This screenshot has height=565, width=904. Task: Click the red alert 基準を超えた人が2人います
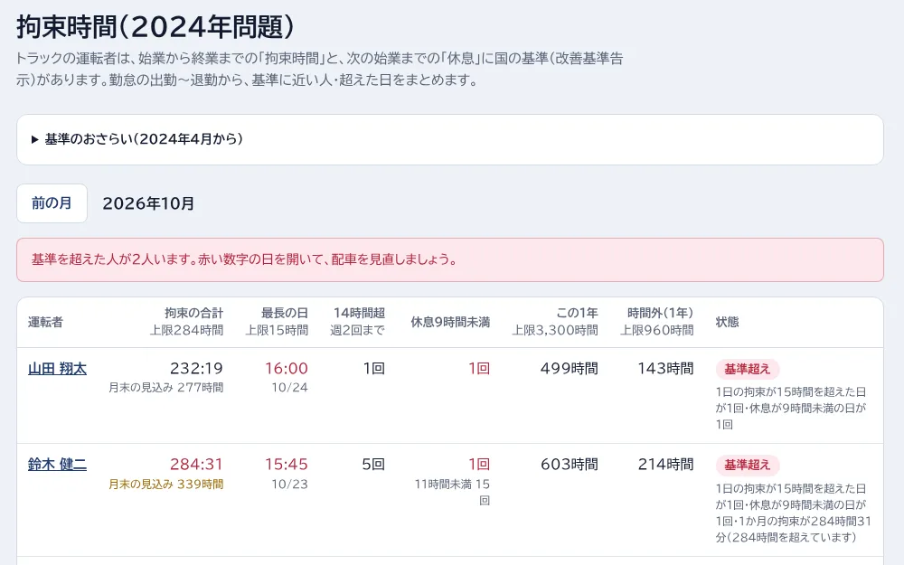click(449, 260)
